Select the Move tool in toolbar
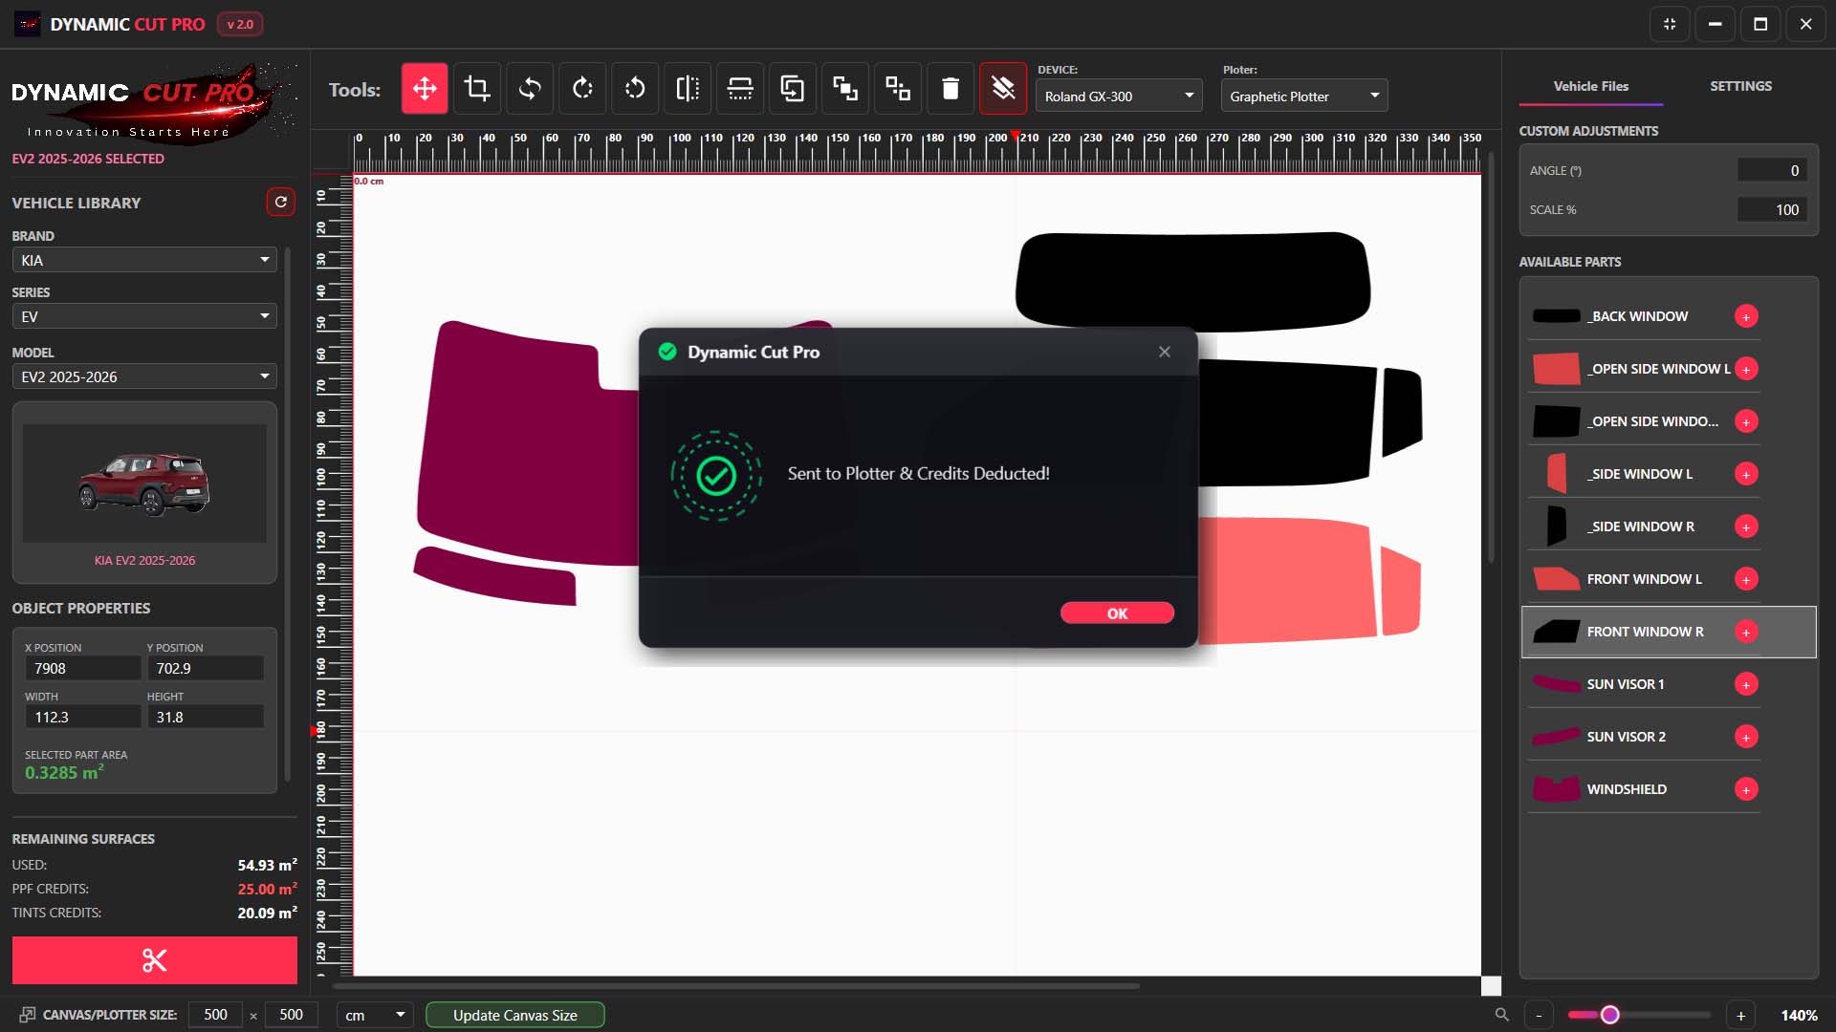 (425, 89)
